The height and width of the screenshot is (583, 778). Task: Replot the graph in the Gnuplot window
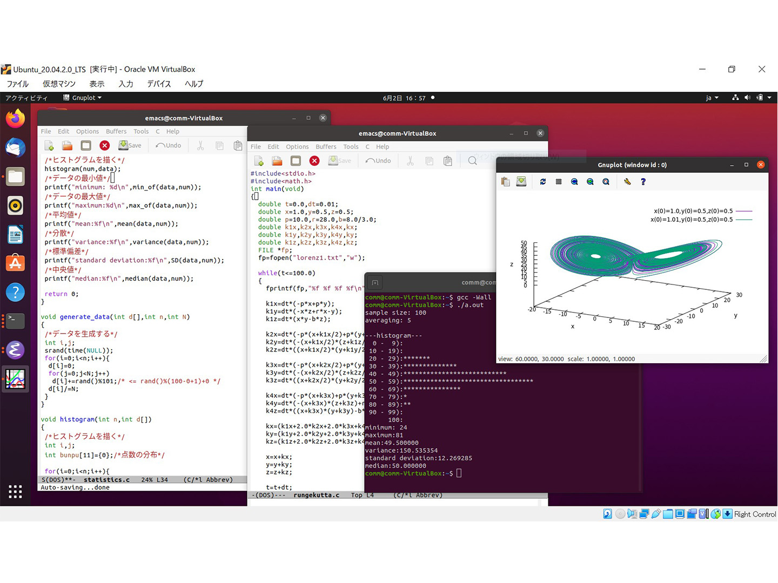pos(543,181)
